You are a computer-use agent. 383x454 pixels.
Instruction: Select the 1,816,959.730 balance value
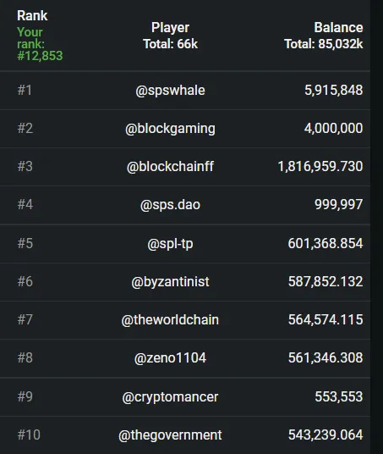(x=320, y=167)
